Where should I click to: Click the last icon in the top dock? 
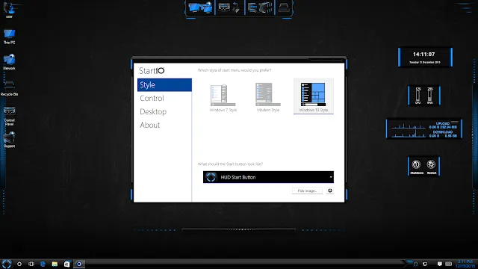coord(284,7)
